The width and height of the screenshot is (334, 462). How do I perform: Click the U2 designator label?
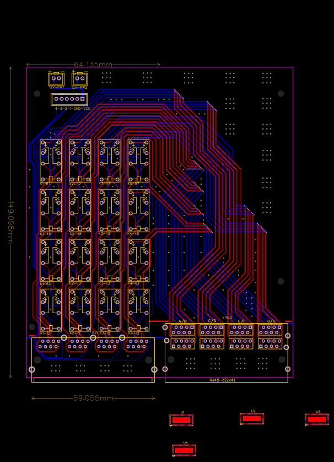coord(253,411)
